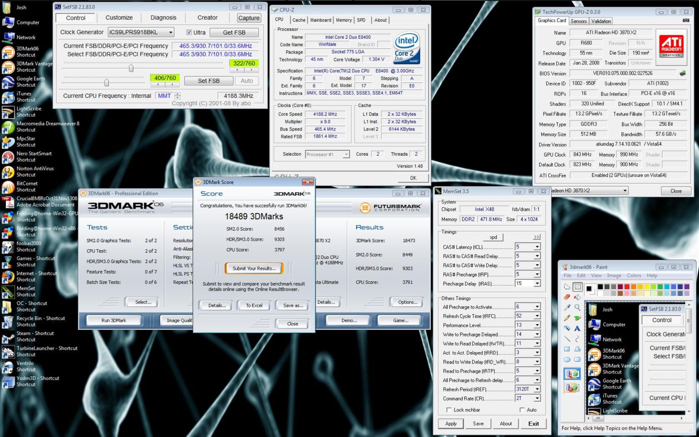This screenshot has width=699, height=437.
Task: Select the Polygon tool in Paint
Action: pos(577,349)
